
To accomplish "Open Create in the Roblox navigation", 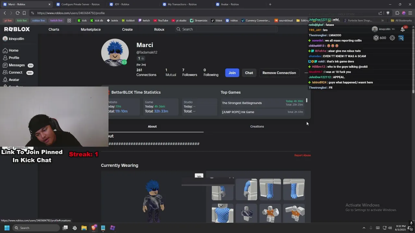I will 127,29.
